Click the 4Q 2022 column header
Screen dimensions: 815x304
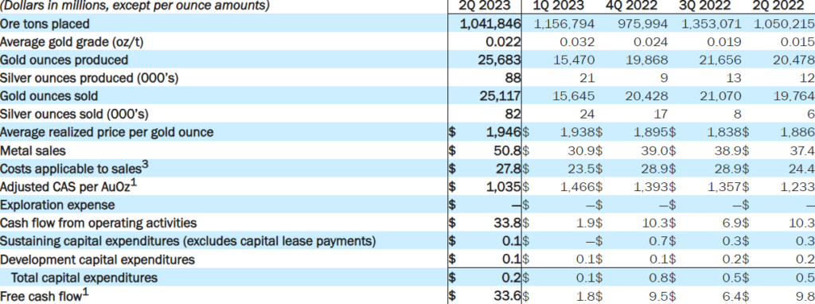(x=631, y=6)
